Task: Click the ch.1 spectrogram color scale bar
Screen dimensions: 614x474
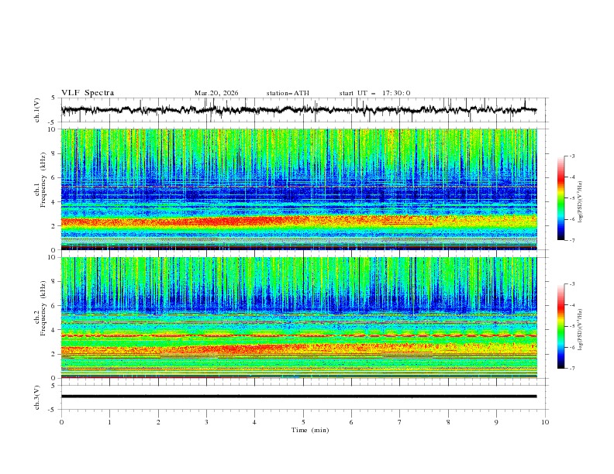Action: (561, 198)
